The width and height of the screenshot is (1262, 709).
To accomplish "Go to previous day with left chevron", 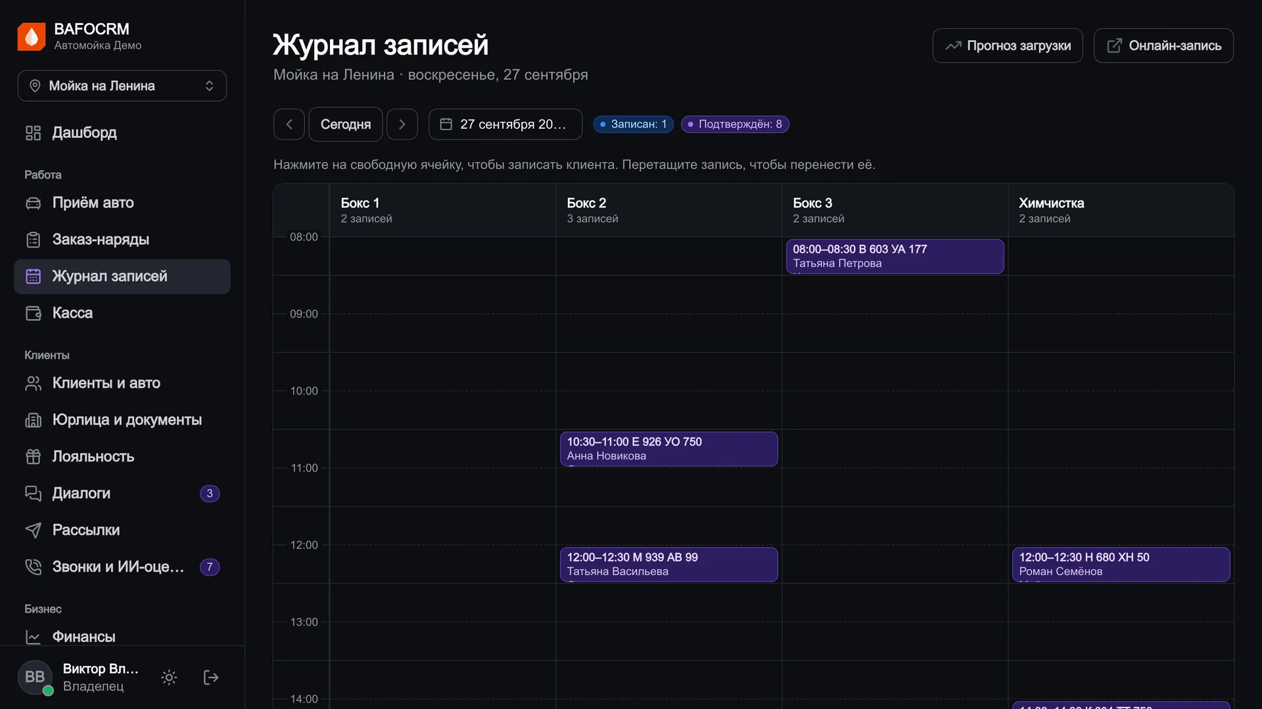I will (x=289, y=125).
